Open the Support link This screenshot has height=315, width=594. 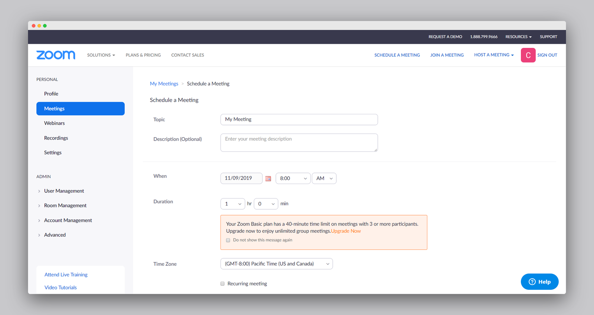548,37
